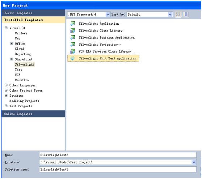Select the Silverlight category

(x=25, y=64)
